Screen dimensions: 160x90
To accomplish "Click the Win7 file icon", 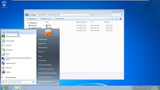I will click(47, 25).
